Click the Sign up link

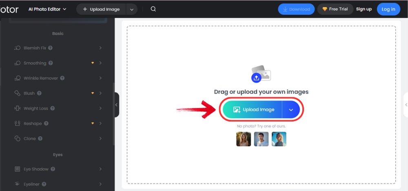tap(364, 9)
